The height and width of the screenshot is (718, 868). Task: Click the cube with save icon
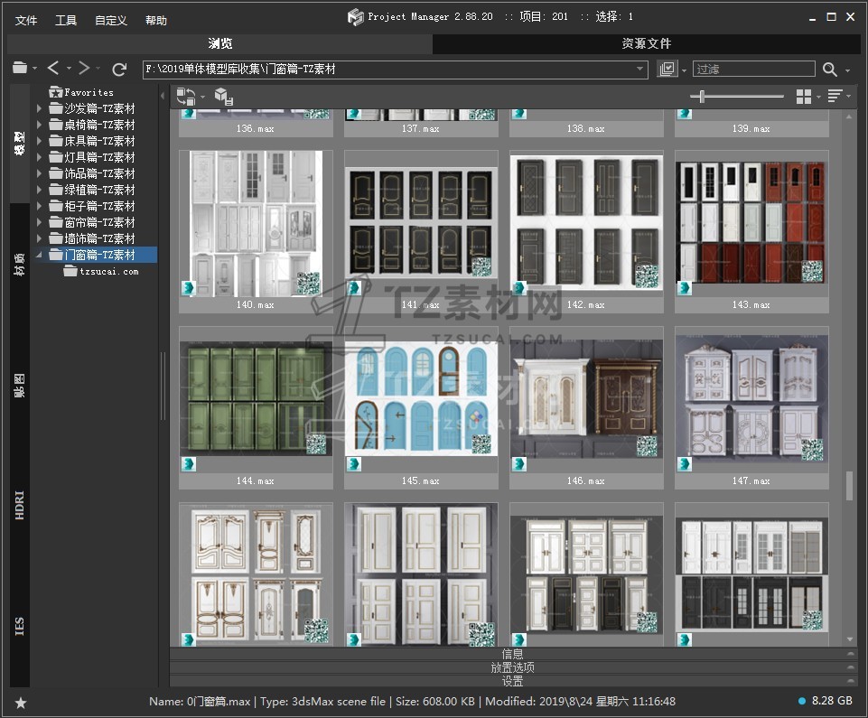click(224, 97)
